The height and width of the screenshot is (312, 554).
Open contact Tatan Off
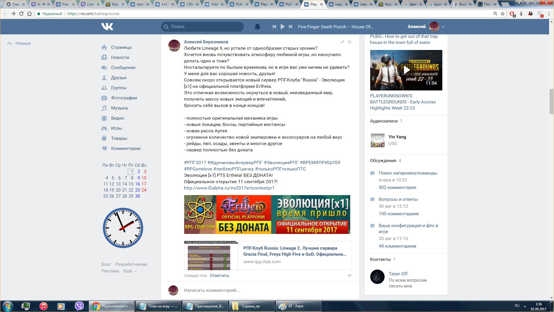click(x=398, y=274)
